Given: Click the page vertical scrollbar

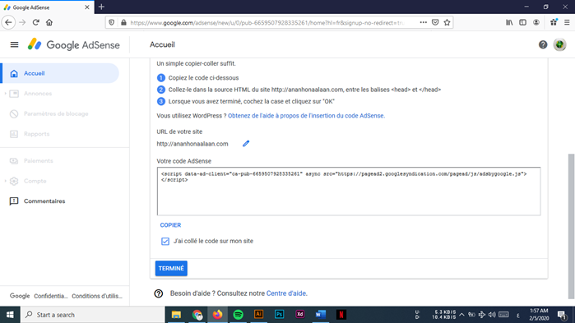Looking at the screenshot, I should click(x=571, y=226).
